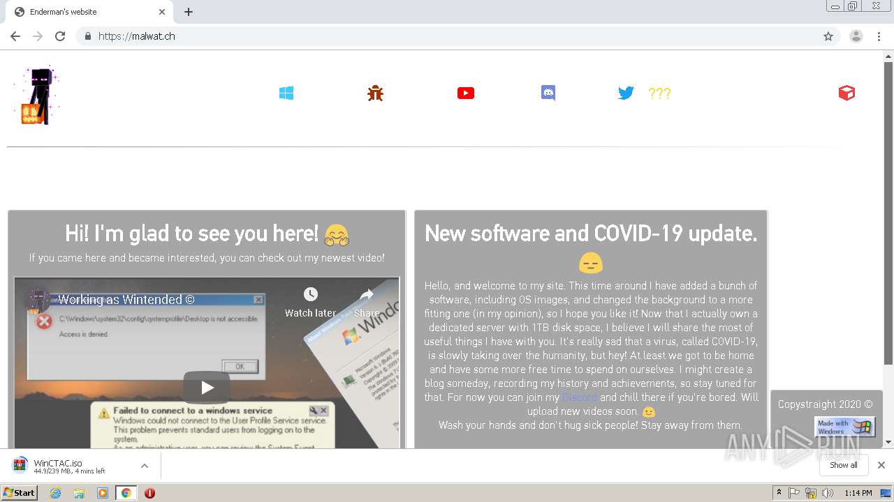Open network tray icon
This screenshot has height=502, width=894.
click(x=811, y=493)
